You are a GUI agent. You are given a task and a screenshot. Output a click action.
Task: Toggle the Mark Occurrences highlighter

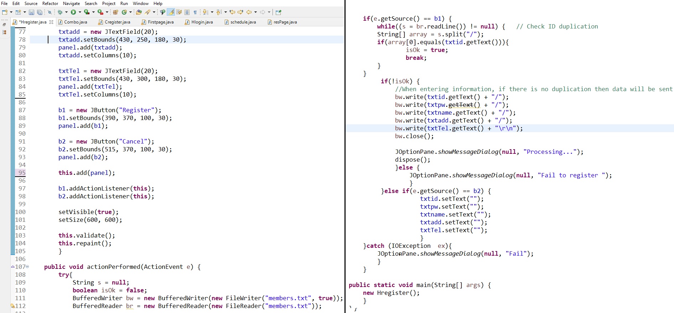pyautogui.click(x=171, y=12)
